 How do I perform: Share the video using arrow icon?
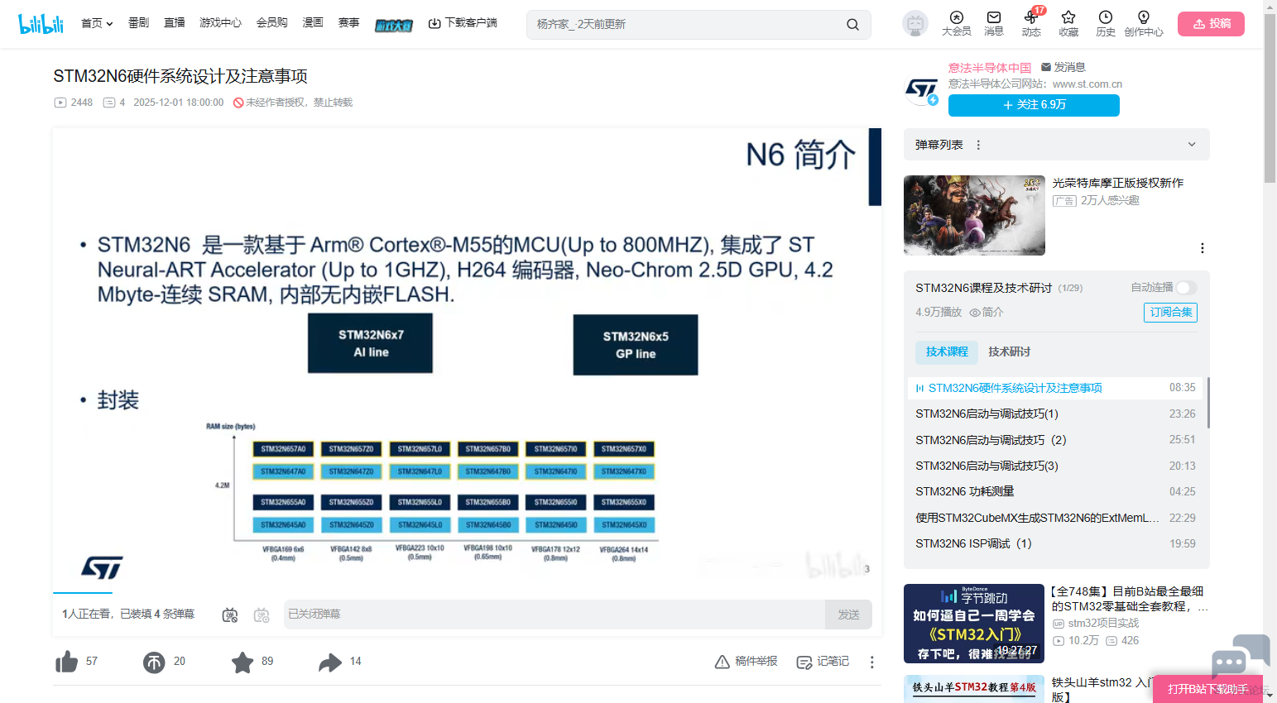pyautogui.click(x=330, y=662)
